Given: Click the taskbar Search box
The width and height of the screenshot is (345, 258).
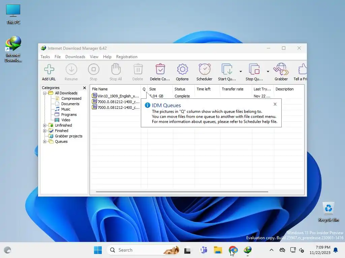Looking at the screenshot, I should pyautogui.click(x=144, y=250).
